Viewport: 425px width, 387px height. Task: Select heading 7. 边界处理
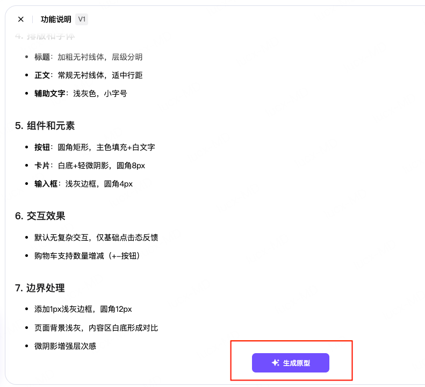(40, 288)
